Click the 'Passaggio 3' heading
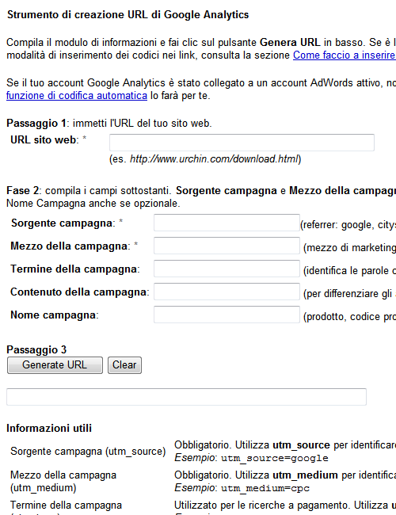The width and height of the screenshot is (396, 515). [36, 349]
